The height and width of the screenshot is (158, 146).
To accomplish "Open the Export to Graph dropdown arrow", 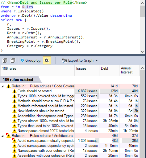I will tap(97, 60).
